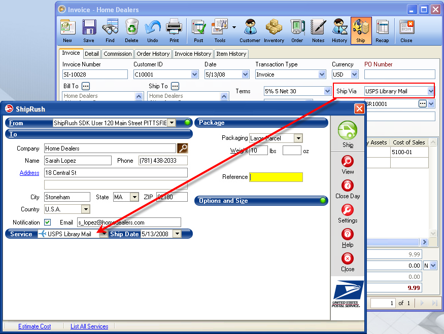
Task: Expand the Terms dropdown
Action: click(327, 91)
